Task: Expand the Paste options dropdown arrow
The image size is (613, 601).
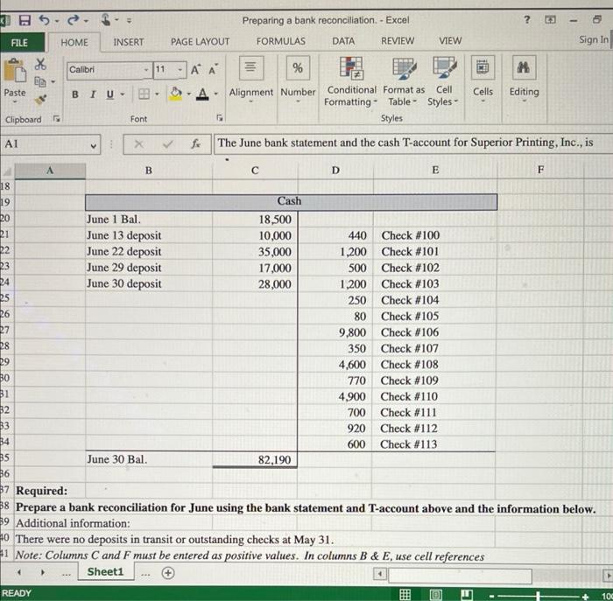Action: click(15, 102)
